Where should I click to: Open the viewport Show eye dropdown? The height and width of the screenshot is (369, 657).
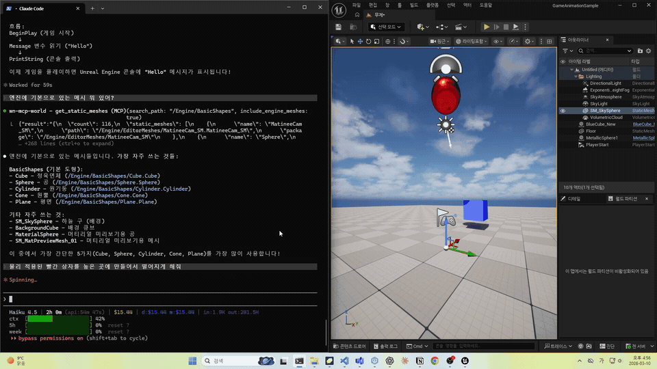498,42
